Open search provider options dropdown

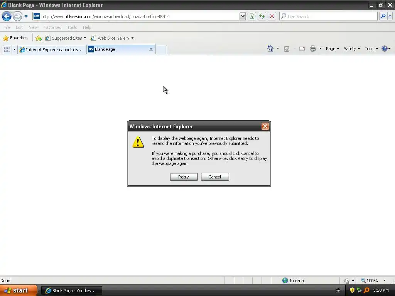coord(390,16)
